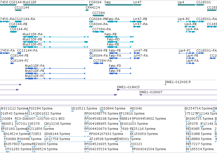
Task: Select transcript Lip4-RC
Action: pyautogui.click(x=187, y=22)
